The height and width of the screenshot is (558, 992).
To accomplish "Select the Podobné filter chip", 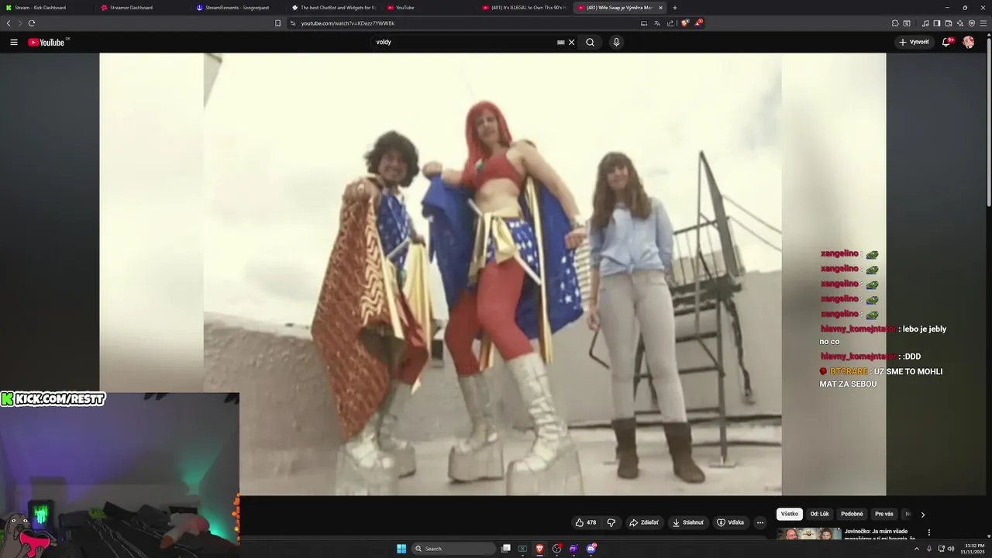I will pos(852,514).
